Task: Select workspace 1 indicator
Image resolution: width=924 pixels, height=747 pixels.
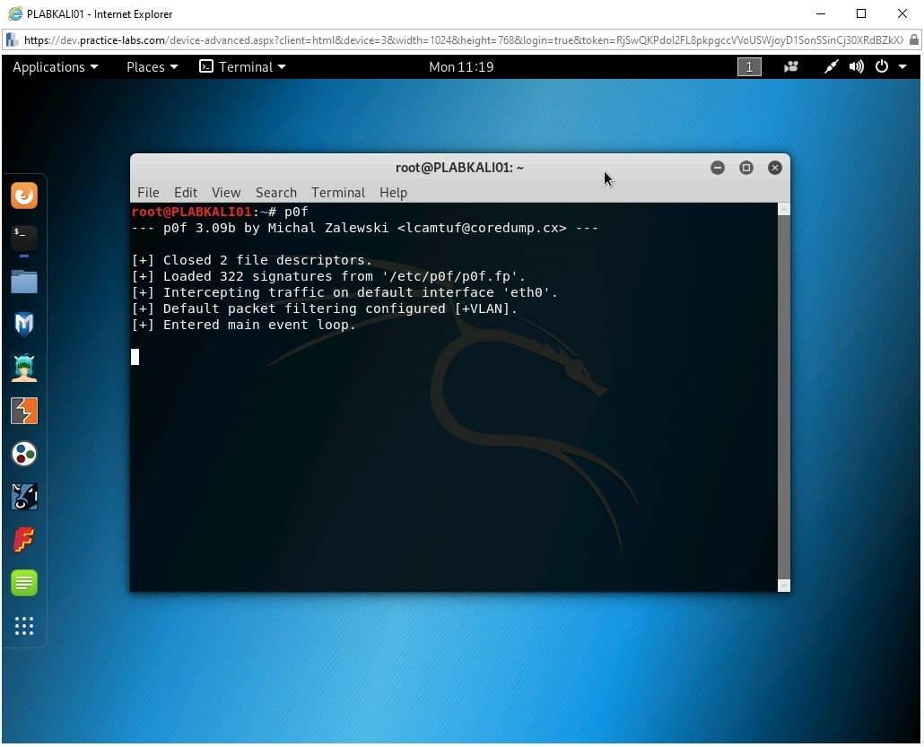Action: click(x=749, y=66)
